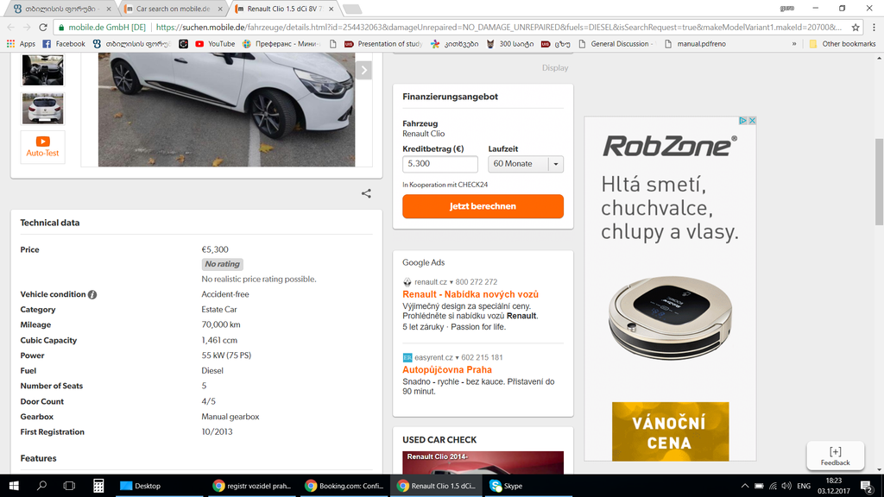Screen dimensions: 884x497
Task: Open Autopůjčovna Praha ad link
Action: click(x=447, y=369)
